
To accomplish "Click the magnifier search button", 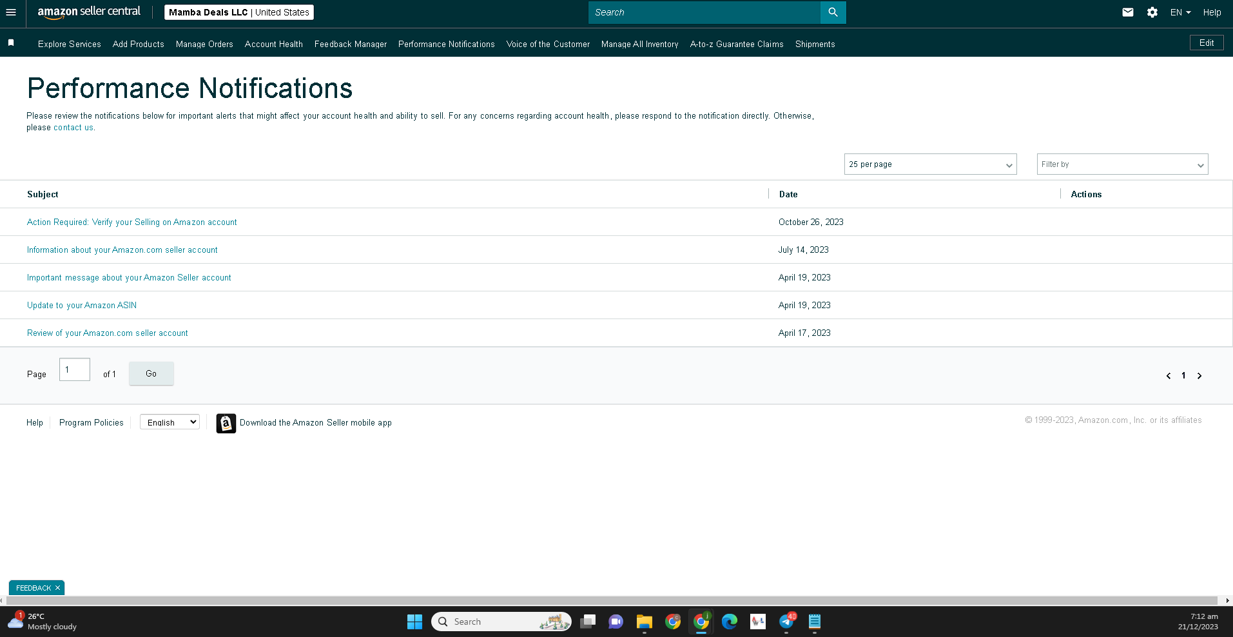I will coord(833,12).
